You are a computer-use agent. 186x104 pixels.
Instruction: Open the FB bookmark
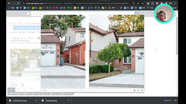tap(19, 8)
